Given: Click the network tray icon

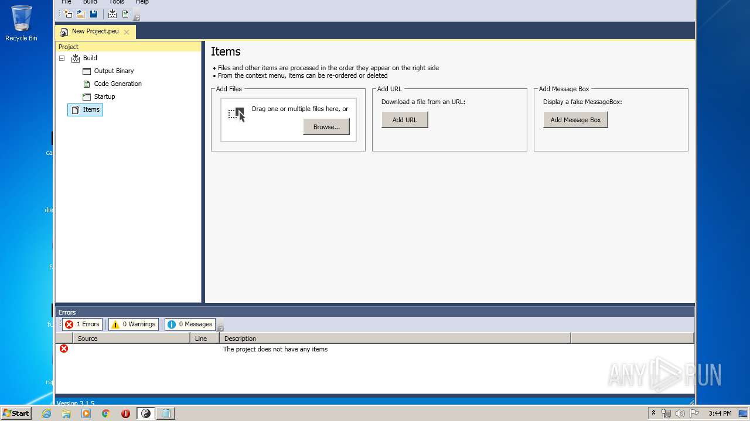Looking at the screenshot, I should [x=666, y=413].
